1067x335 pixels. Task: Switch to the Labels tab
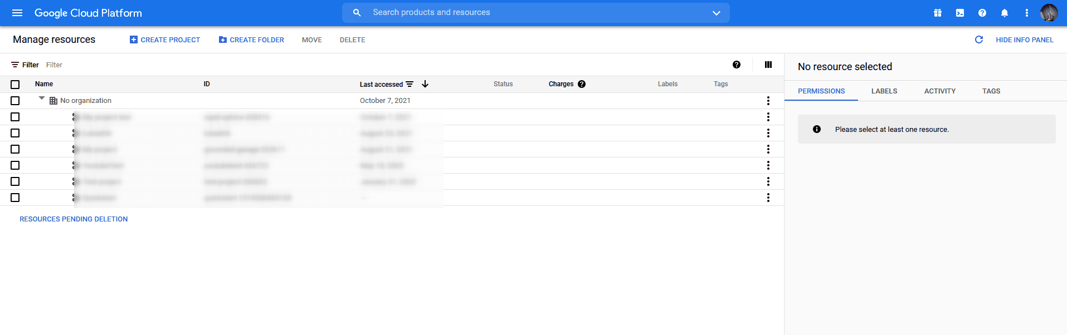[884, 91]
